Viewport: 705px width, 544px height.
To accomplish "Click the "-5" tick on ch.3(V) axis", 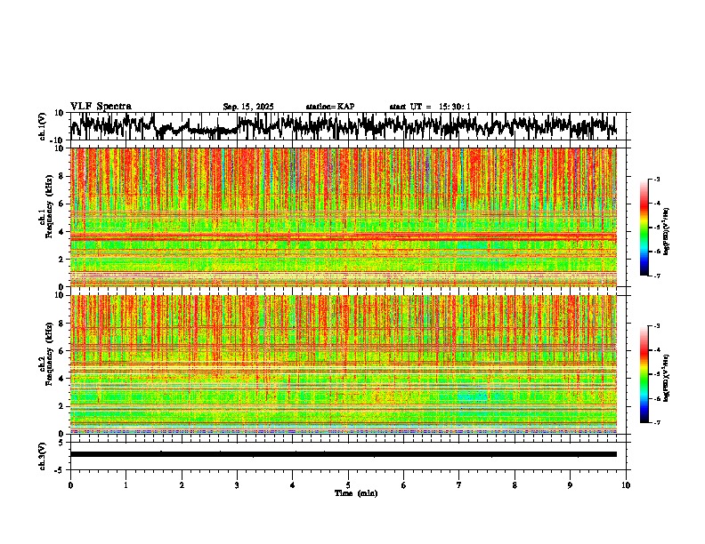I will (x=60, y=470).
